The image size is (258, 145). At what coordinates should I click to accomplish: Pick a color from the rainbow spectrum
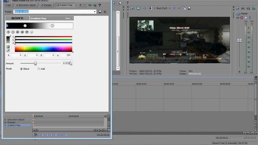[x=44, y=49]
